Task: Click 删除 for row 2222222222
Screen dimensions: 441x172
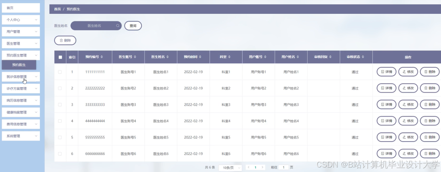Action: coord(430,88)
